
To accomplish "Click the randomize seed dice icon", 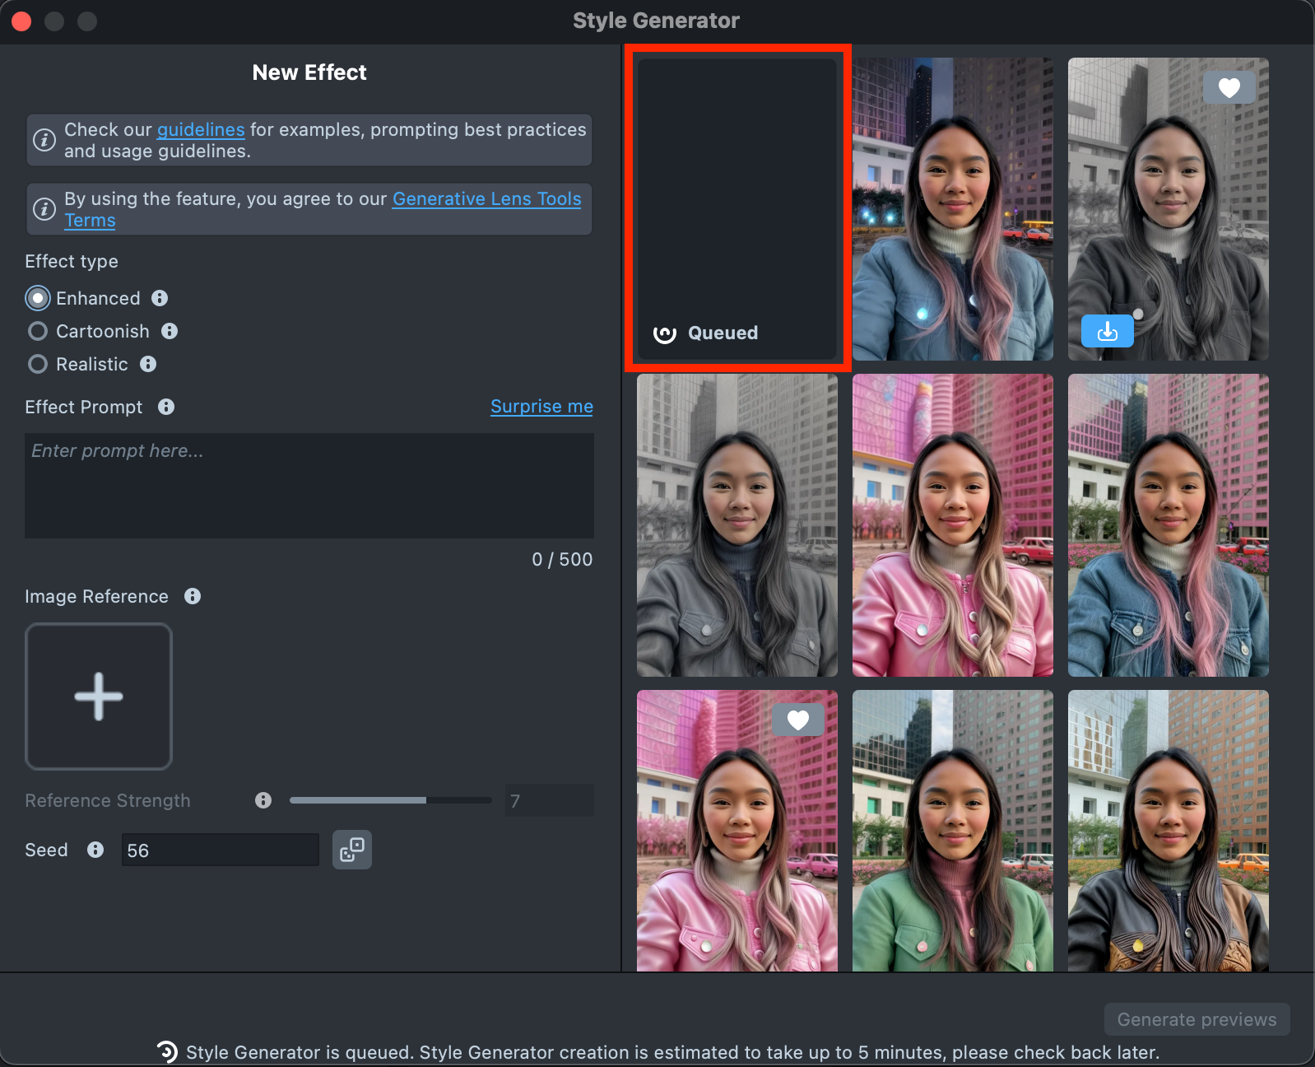I will pyautogui.click(x=351, y=850).
